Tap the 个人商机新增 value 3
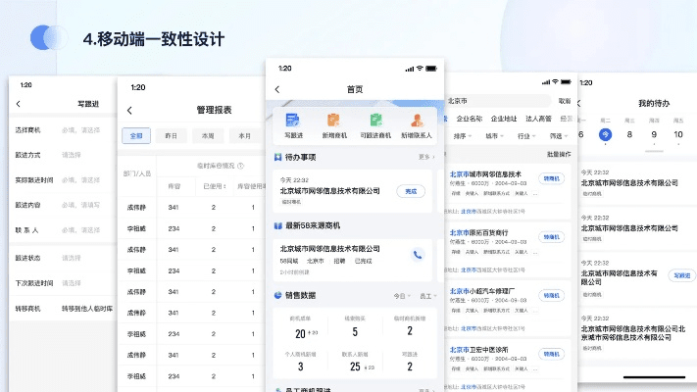697x392 pixels. pyautogui.click(x=301, y=367)
